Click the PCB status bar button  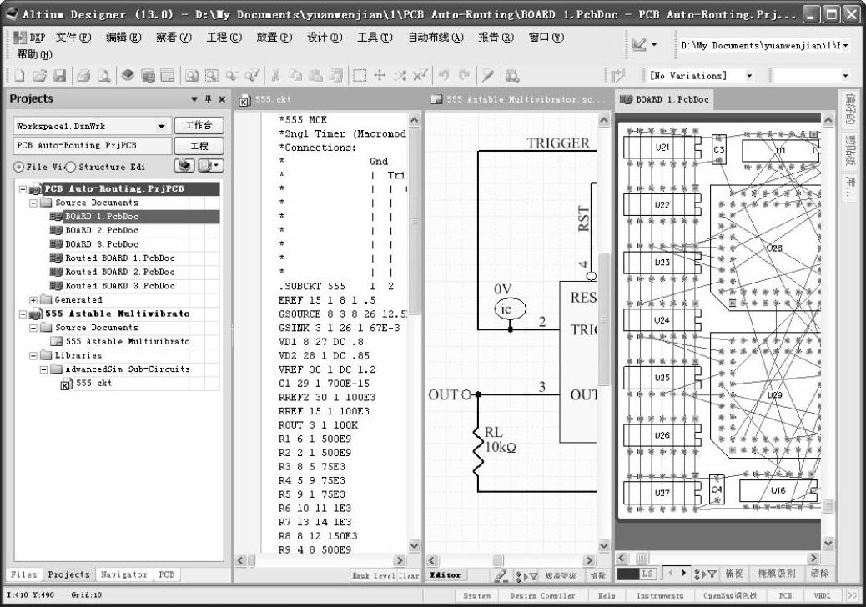pyautogui.click(x=785, y=595)
